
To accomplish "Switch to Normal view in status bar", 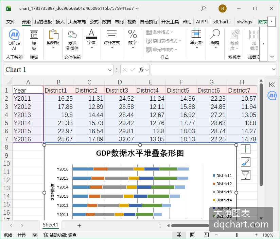I will coord(179,235).
